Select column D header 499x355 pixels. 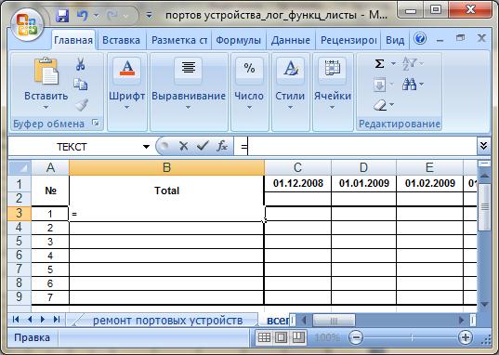363,167
